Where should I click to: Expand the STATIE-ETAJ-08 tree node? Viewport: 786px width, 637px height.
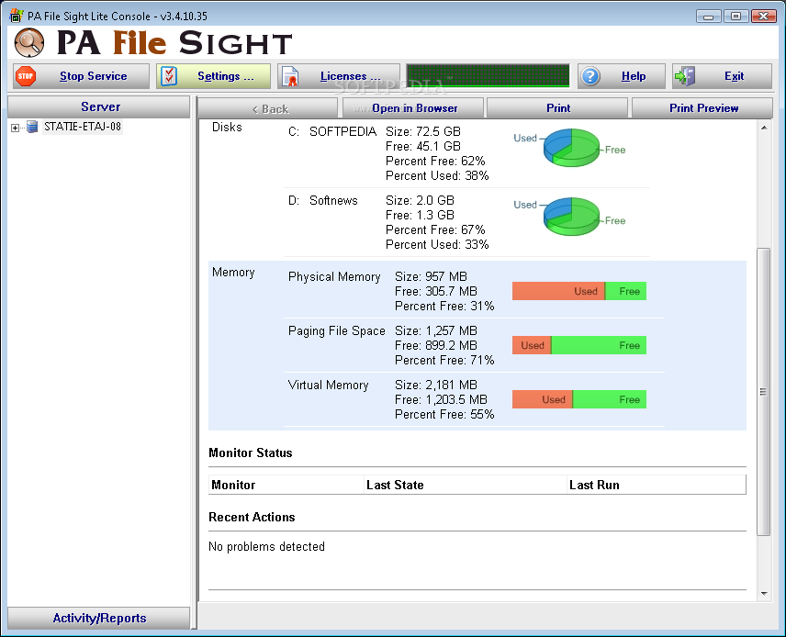pyautogui.click(x=15, y=128)
